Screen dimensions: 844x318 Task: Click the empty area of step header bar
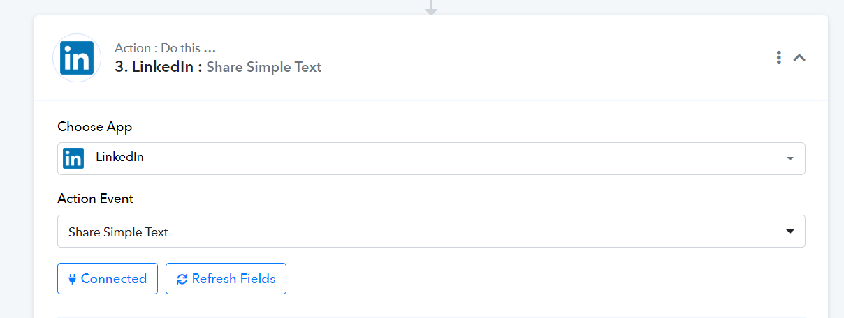[x=545, y=58]
